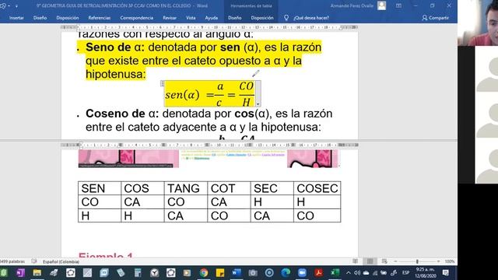Click the TANG table header cell
This screenshot has width=498, height=280.
186,188
